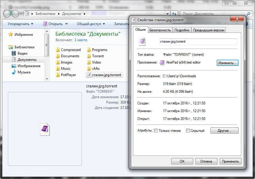Select the Music folder
The image size is (255, 179).
63,69
